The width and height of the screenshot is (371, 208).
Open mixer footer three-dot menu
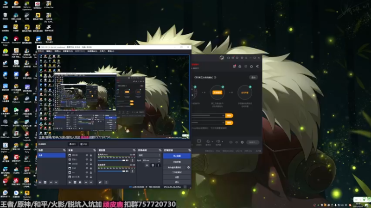click(x=106, y=182)
